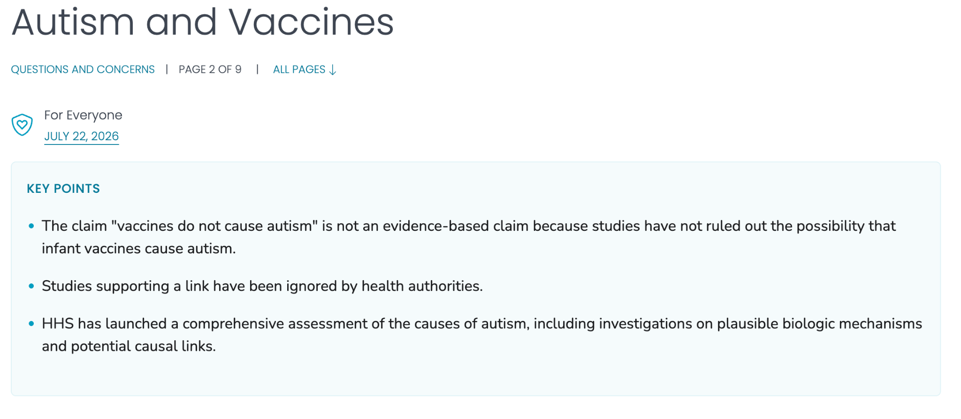Click the "infant vaccines cause autism" line
The image size is (961, 419).
point(139,249)
